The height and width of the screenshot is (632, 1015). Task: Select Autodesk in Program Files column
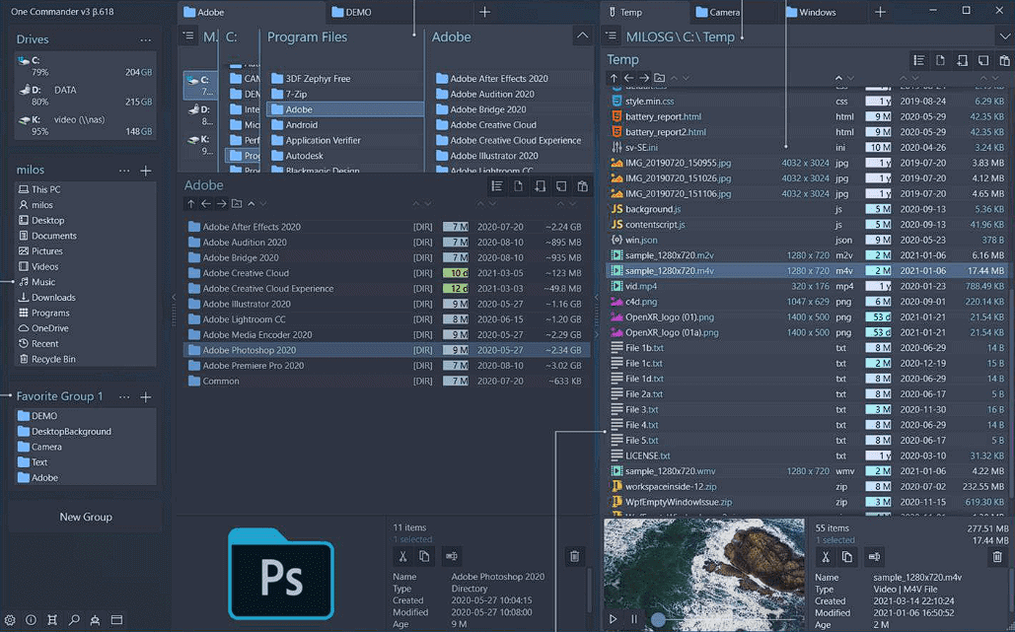[x=345, y=156]
